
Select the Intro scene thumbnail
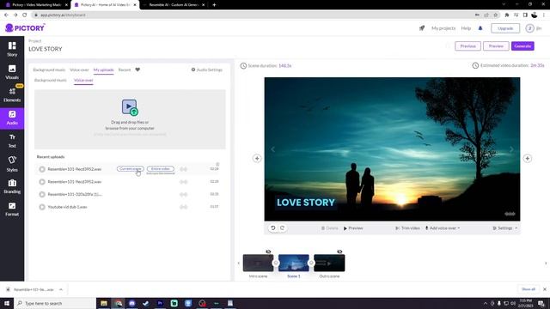point(258,263)
